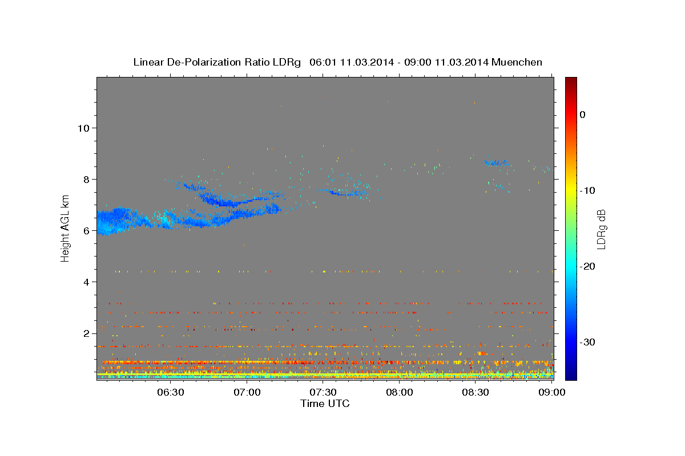Click the height tick label "10"
This screenshot has width=685, height=456.
click(x=83, y=128)
